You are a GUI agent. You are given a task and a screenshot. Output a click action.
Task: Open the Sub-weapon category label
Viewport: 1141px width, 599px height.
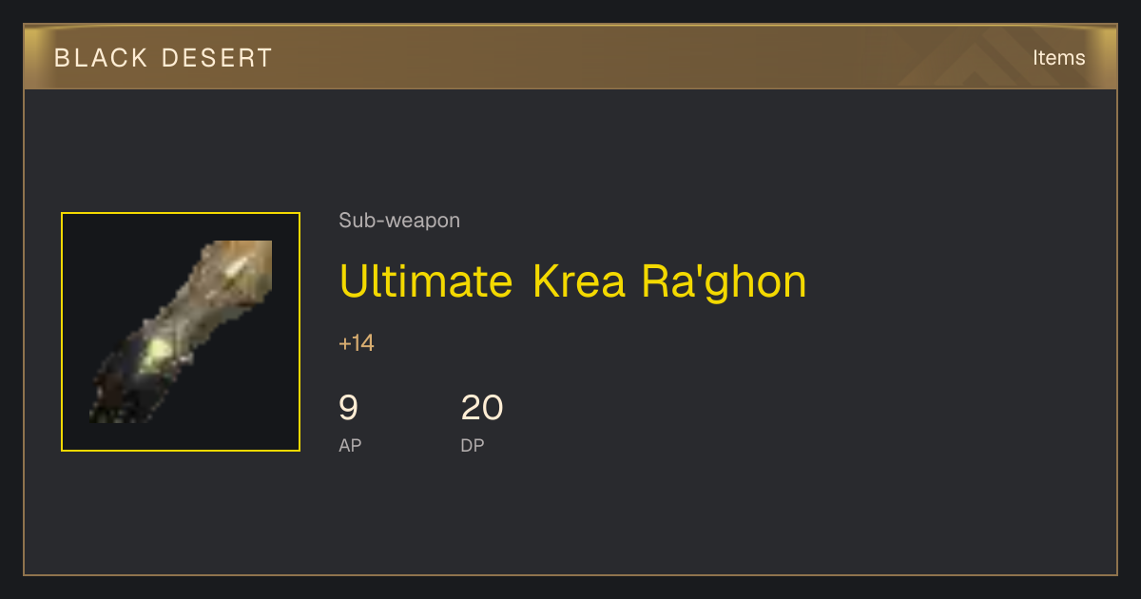pyautogui.click(x=399, y=221)
